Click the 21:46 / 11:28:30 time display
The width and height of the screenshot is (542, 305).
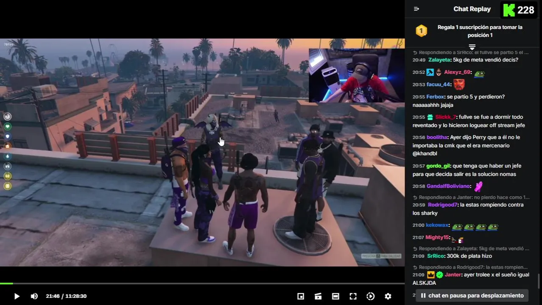point(66,296)
